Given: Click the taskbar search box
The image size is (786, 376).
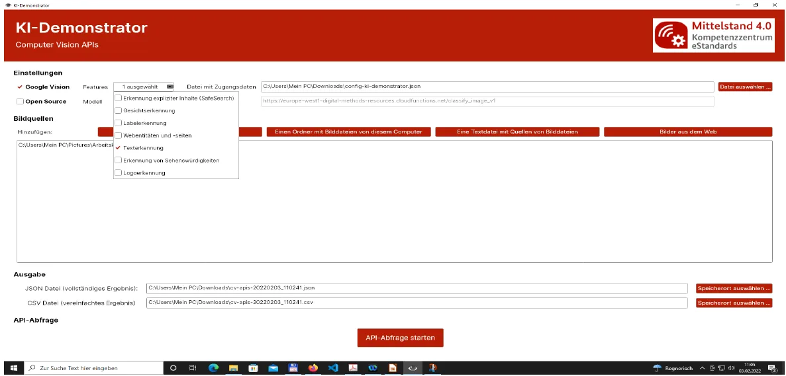Looking at the screenshot, I should [x=93, y=368].
